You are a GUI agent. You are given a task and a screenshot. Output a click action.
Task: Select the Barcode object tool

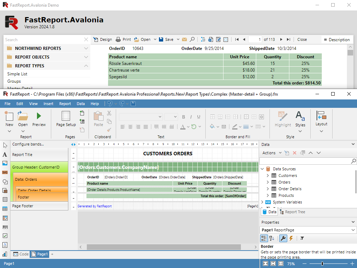coord(5,227)
